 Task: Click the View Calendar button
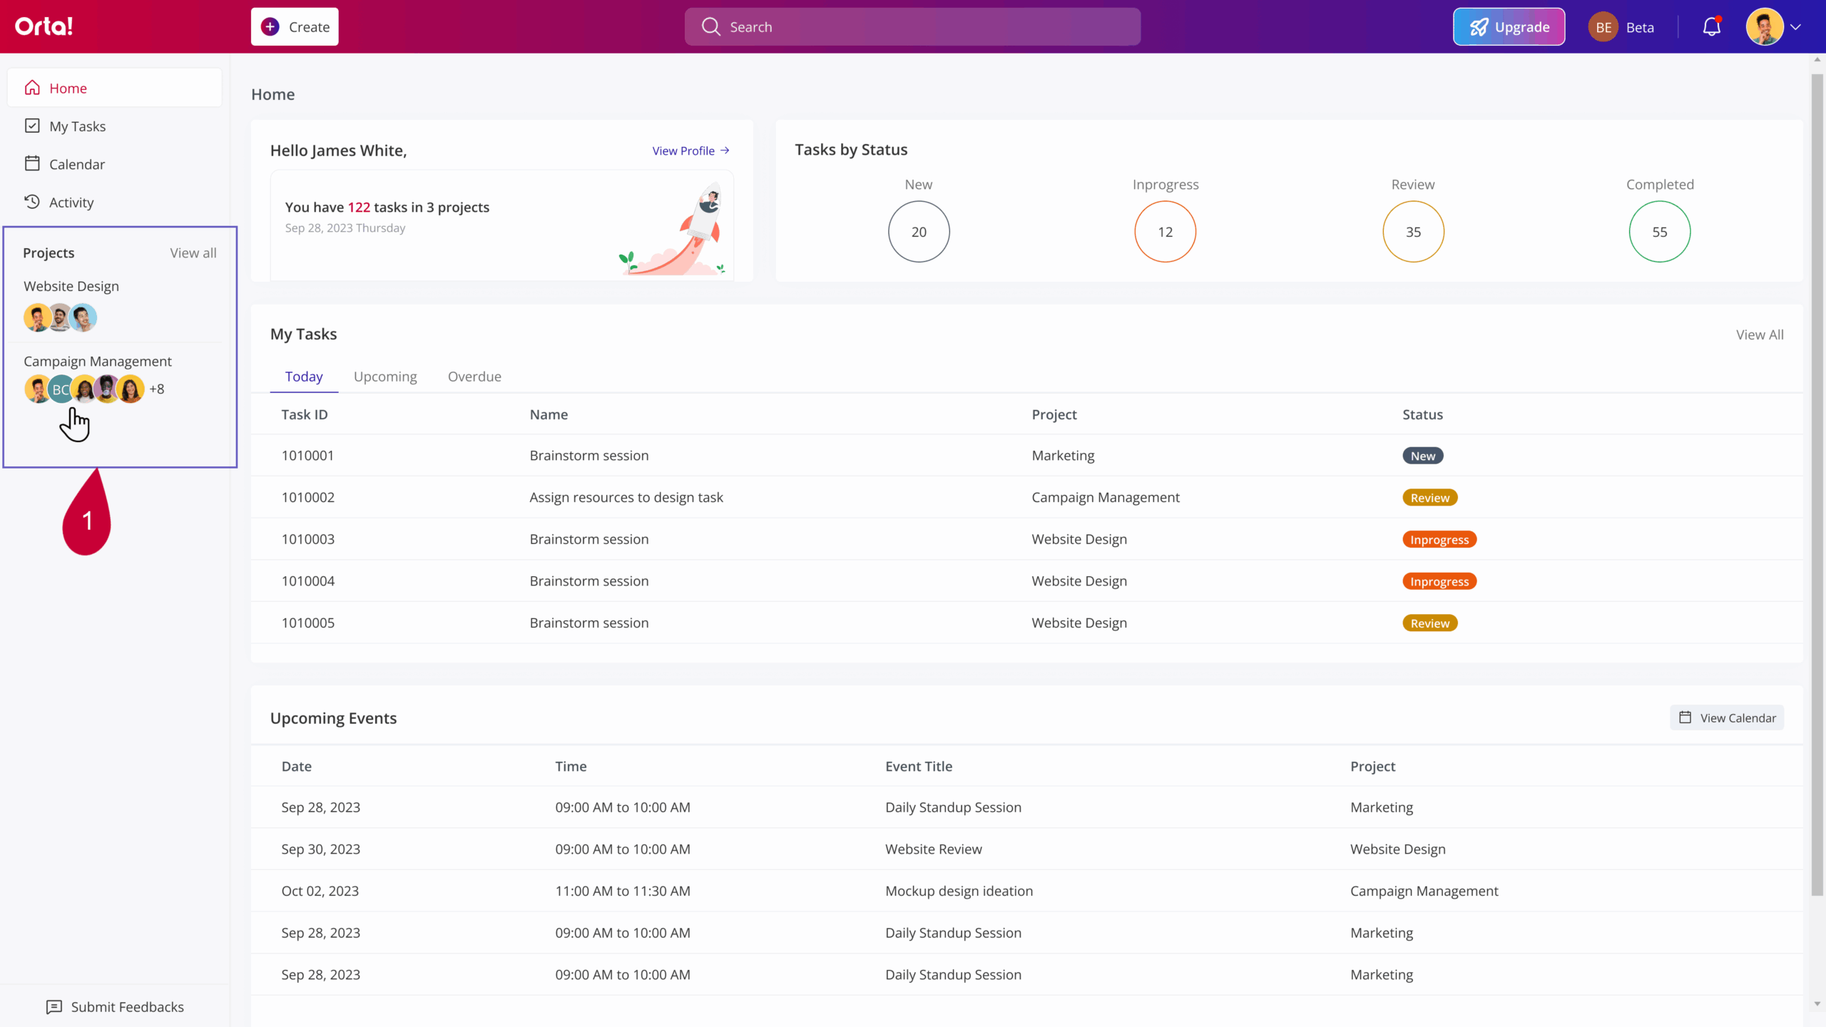click(1727, 717)
